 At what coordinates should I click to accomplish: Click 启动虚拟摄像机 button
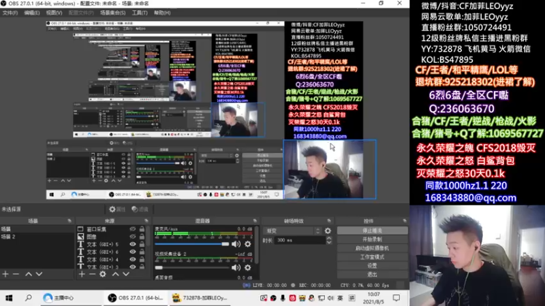tap(372, 248)
